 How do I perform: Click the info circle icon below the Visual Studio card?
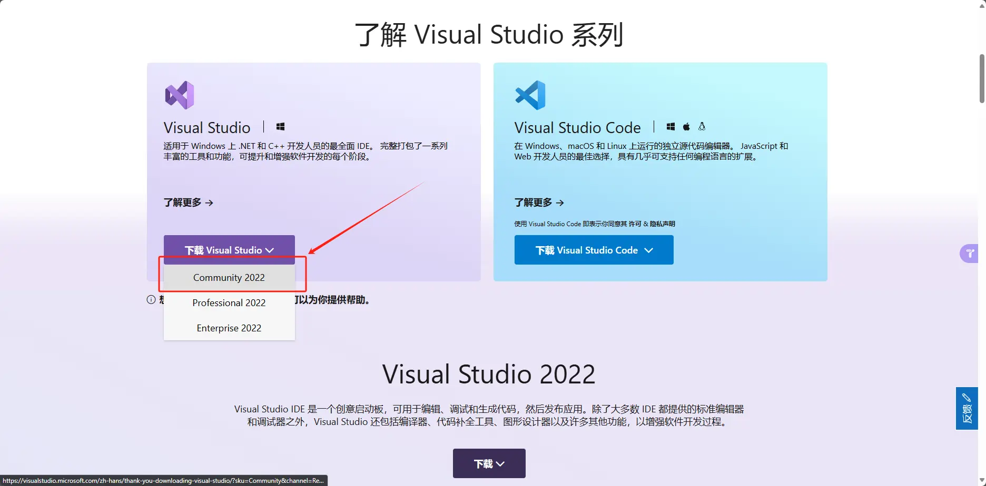[151, 300]
